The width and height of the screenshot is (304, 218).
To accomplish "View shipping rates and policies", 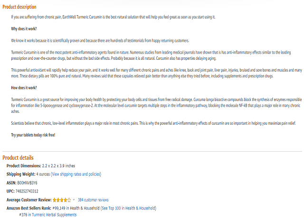I will pyautogui.click(x=76, y=174).
